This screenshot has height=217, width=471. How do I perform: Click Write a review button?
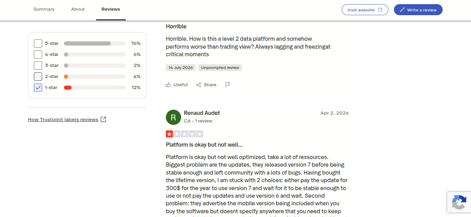click(418, 10)
